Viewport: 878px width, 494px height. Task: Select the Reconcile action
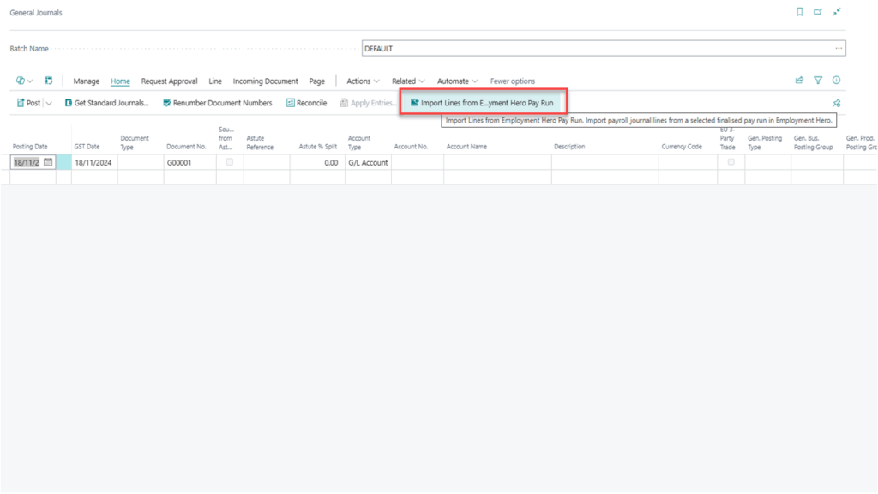click(306, 102)
